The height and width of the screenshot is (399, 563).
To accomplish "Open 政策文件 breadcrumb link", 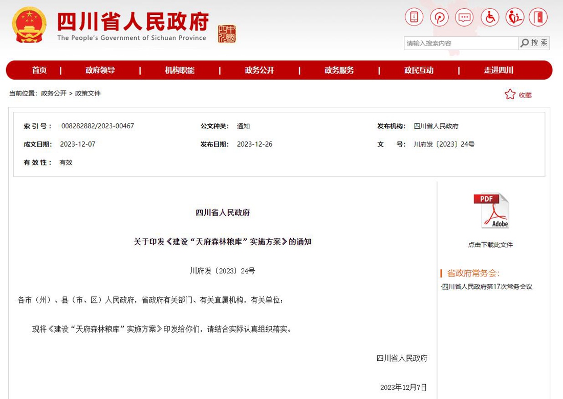I will point(88,93).
